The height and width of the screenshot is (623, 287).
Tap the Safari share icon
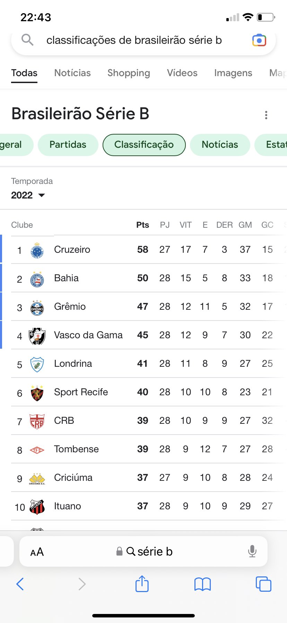point(142,584)
